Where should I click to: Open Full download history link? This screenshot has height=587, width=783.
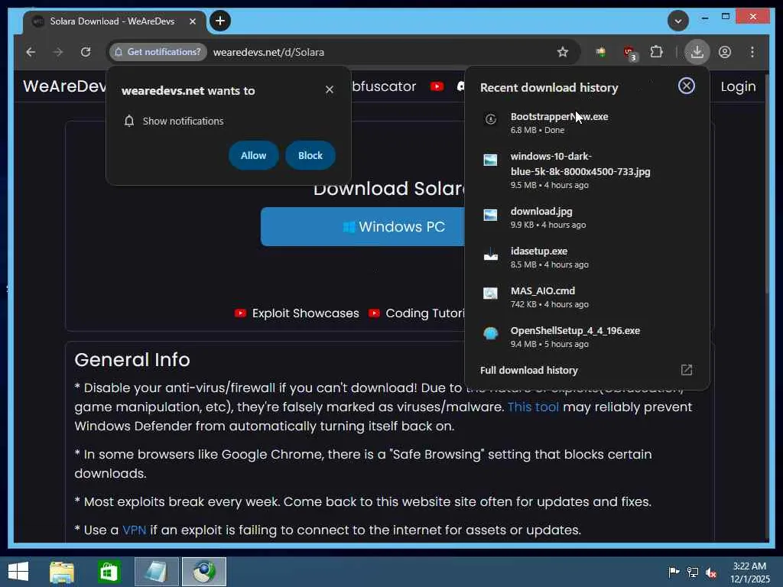[x=529, y=371]
